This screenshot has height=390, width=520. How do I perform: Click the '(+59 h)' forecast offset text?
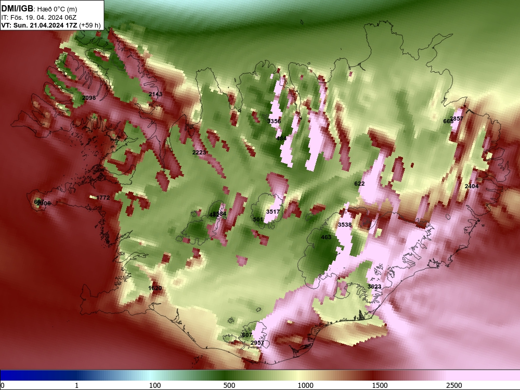pos(90,25)
